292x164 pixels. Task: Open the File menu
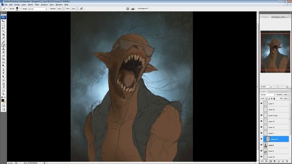[6, 5]
